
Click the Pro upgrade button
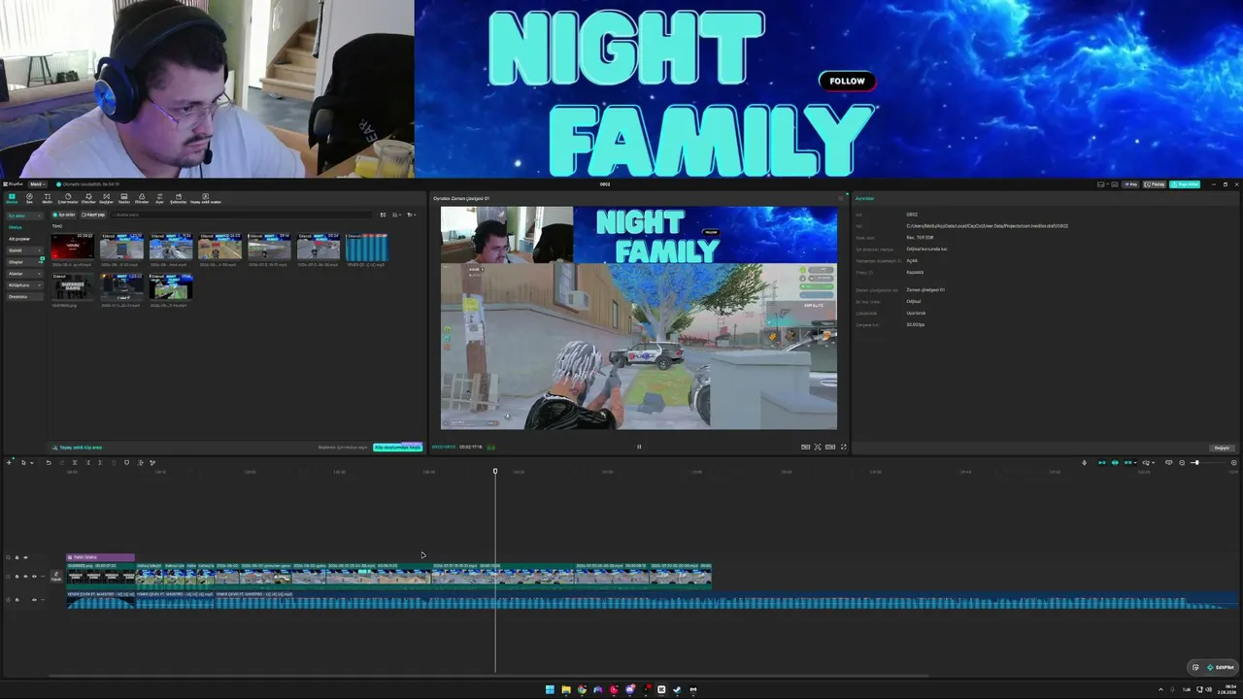pos(1130,183)
